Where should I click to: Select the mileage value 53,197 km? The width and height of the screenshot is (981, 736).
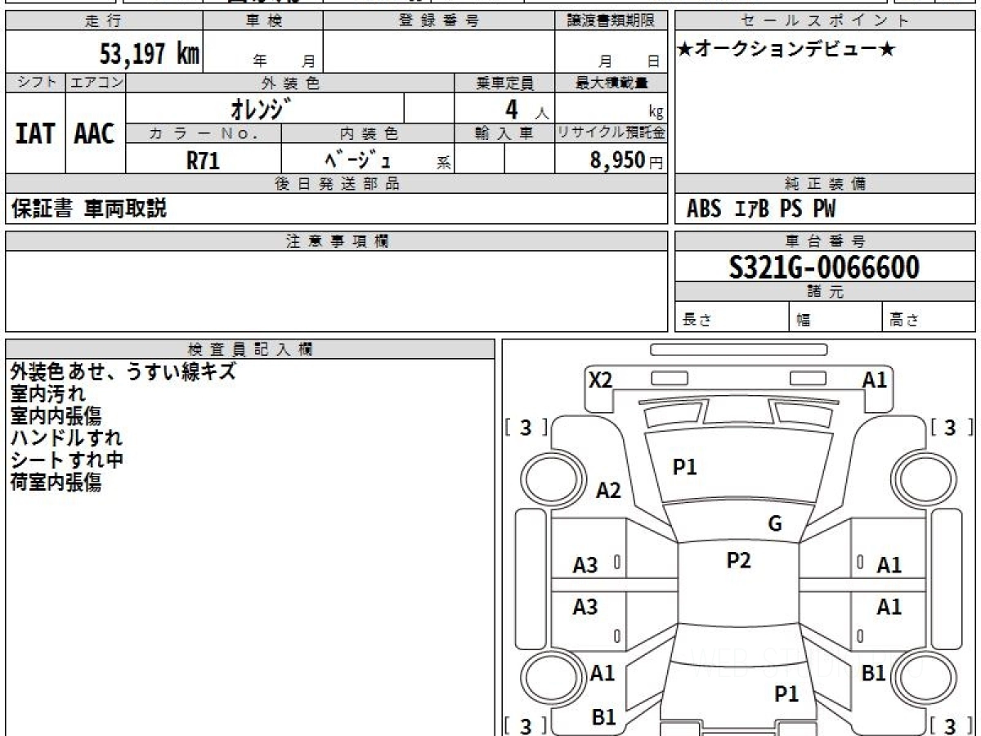coord(149,54)
